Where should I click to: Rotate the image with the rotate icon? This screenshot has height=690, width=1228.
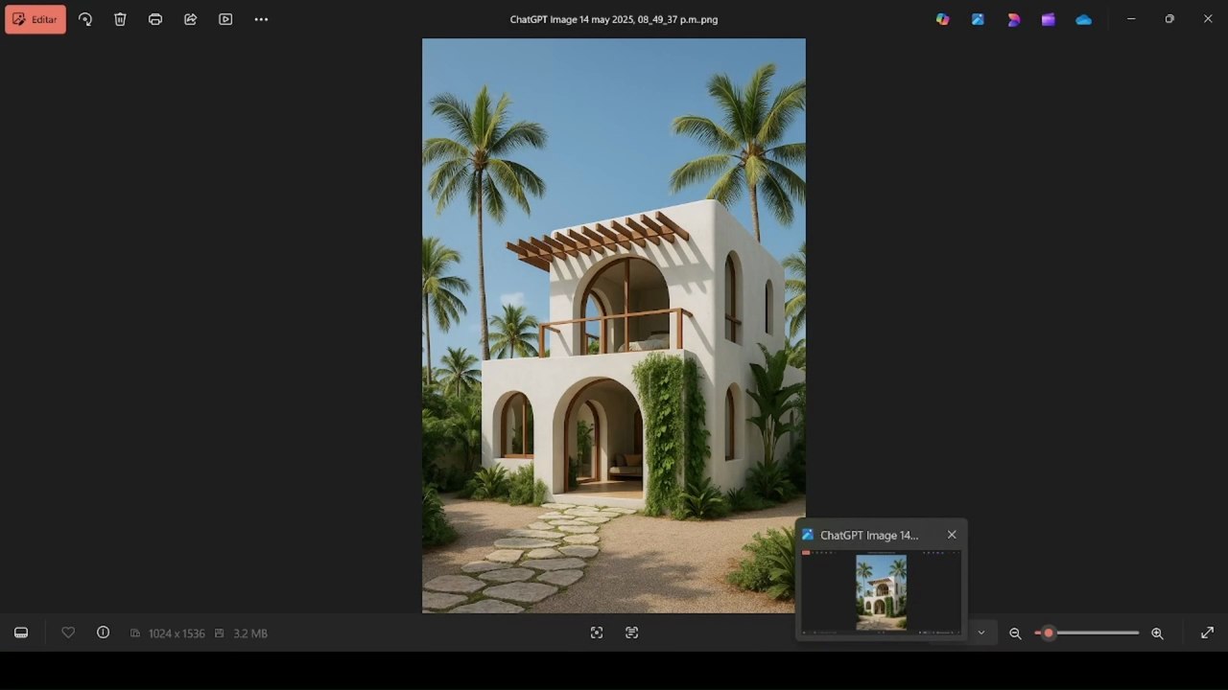(x=85, y=19)
